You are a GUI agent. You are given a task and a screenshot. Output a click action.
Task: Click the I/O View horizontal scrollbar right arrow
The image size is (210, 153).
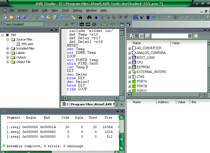tap(205, 95)
